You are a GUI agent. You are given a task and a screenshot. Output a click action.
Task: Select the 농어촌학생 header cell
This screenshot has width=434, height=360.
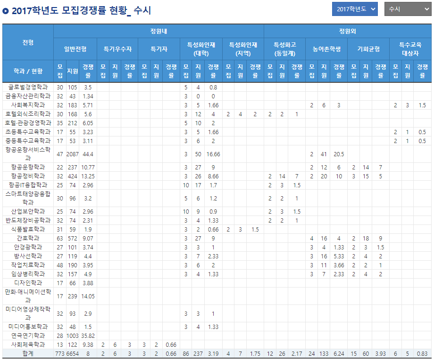pos(326,49)
